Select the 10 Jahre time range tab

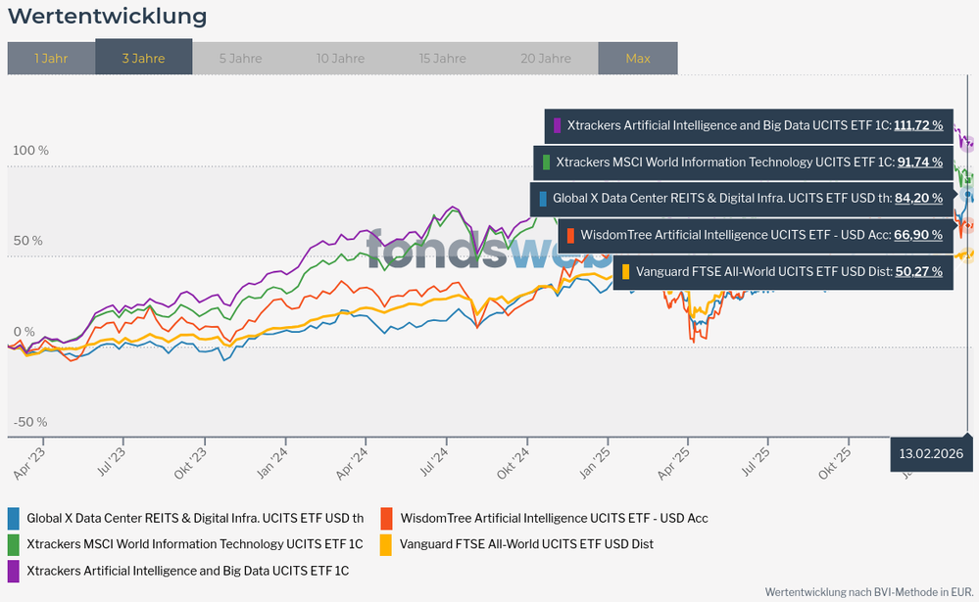(340, 58)
